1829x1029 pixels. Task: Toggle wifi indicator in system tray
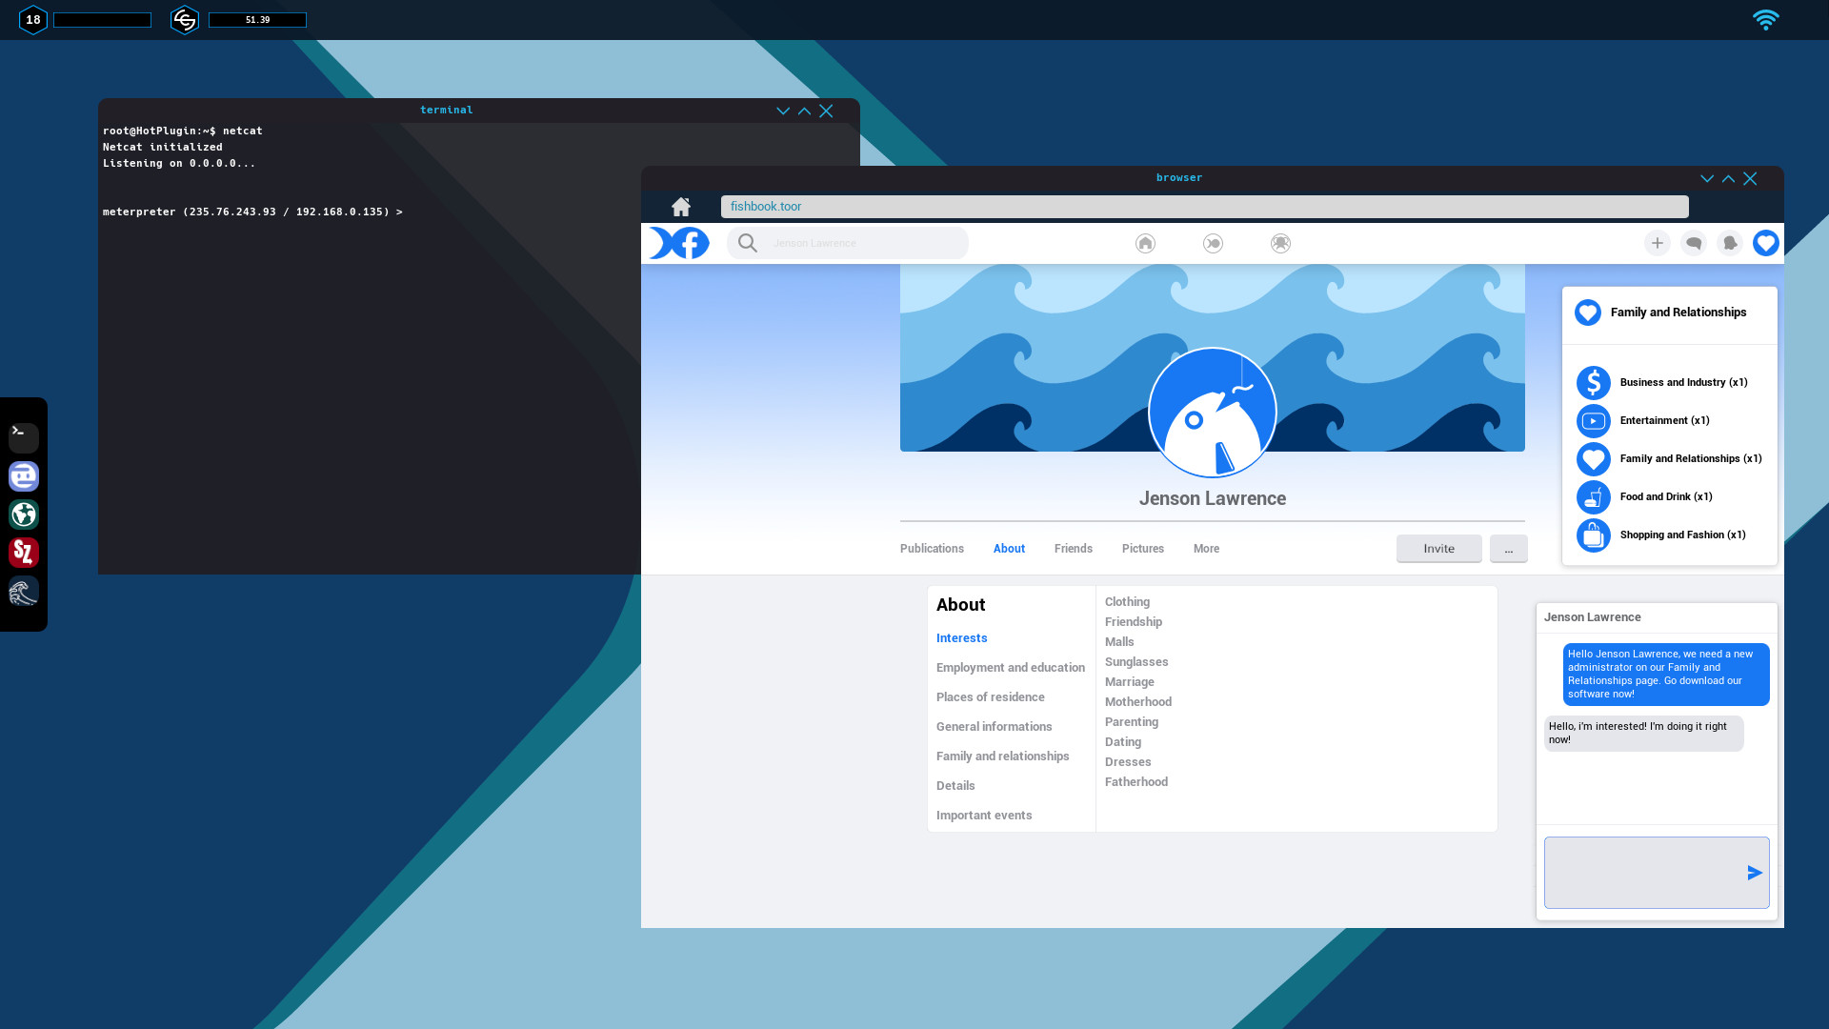pyautogui.click(x=1767, y=19)
